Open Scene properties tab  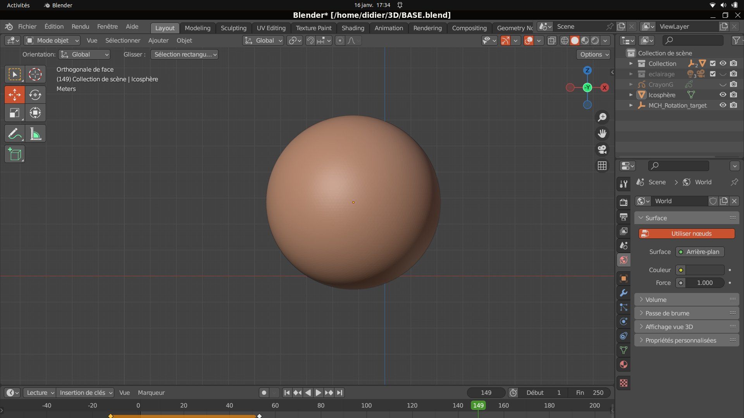tap(623, 245)
